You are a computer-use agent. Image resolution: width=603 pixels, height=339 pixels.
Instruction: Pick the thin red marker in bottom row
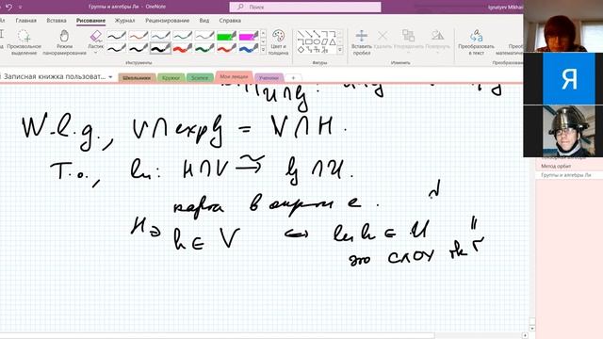coord(226,48)
